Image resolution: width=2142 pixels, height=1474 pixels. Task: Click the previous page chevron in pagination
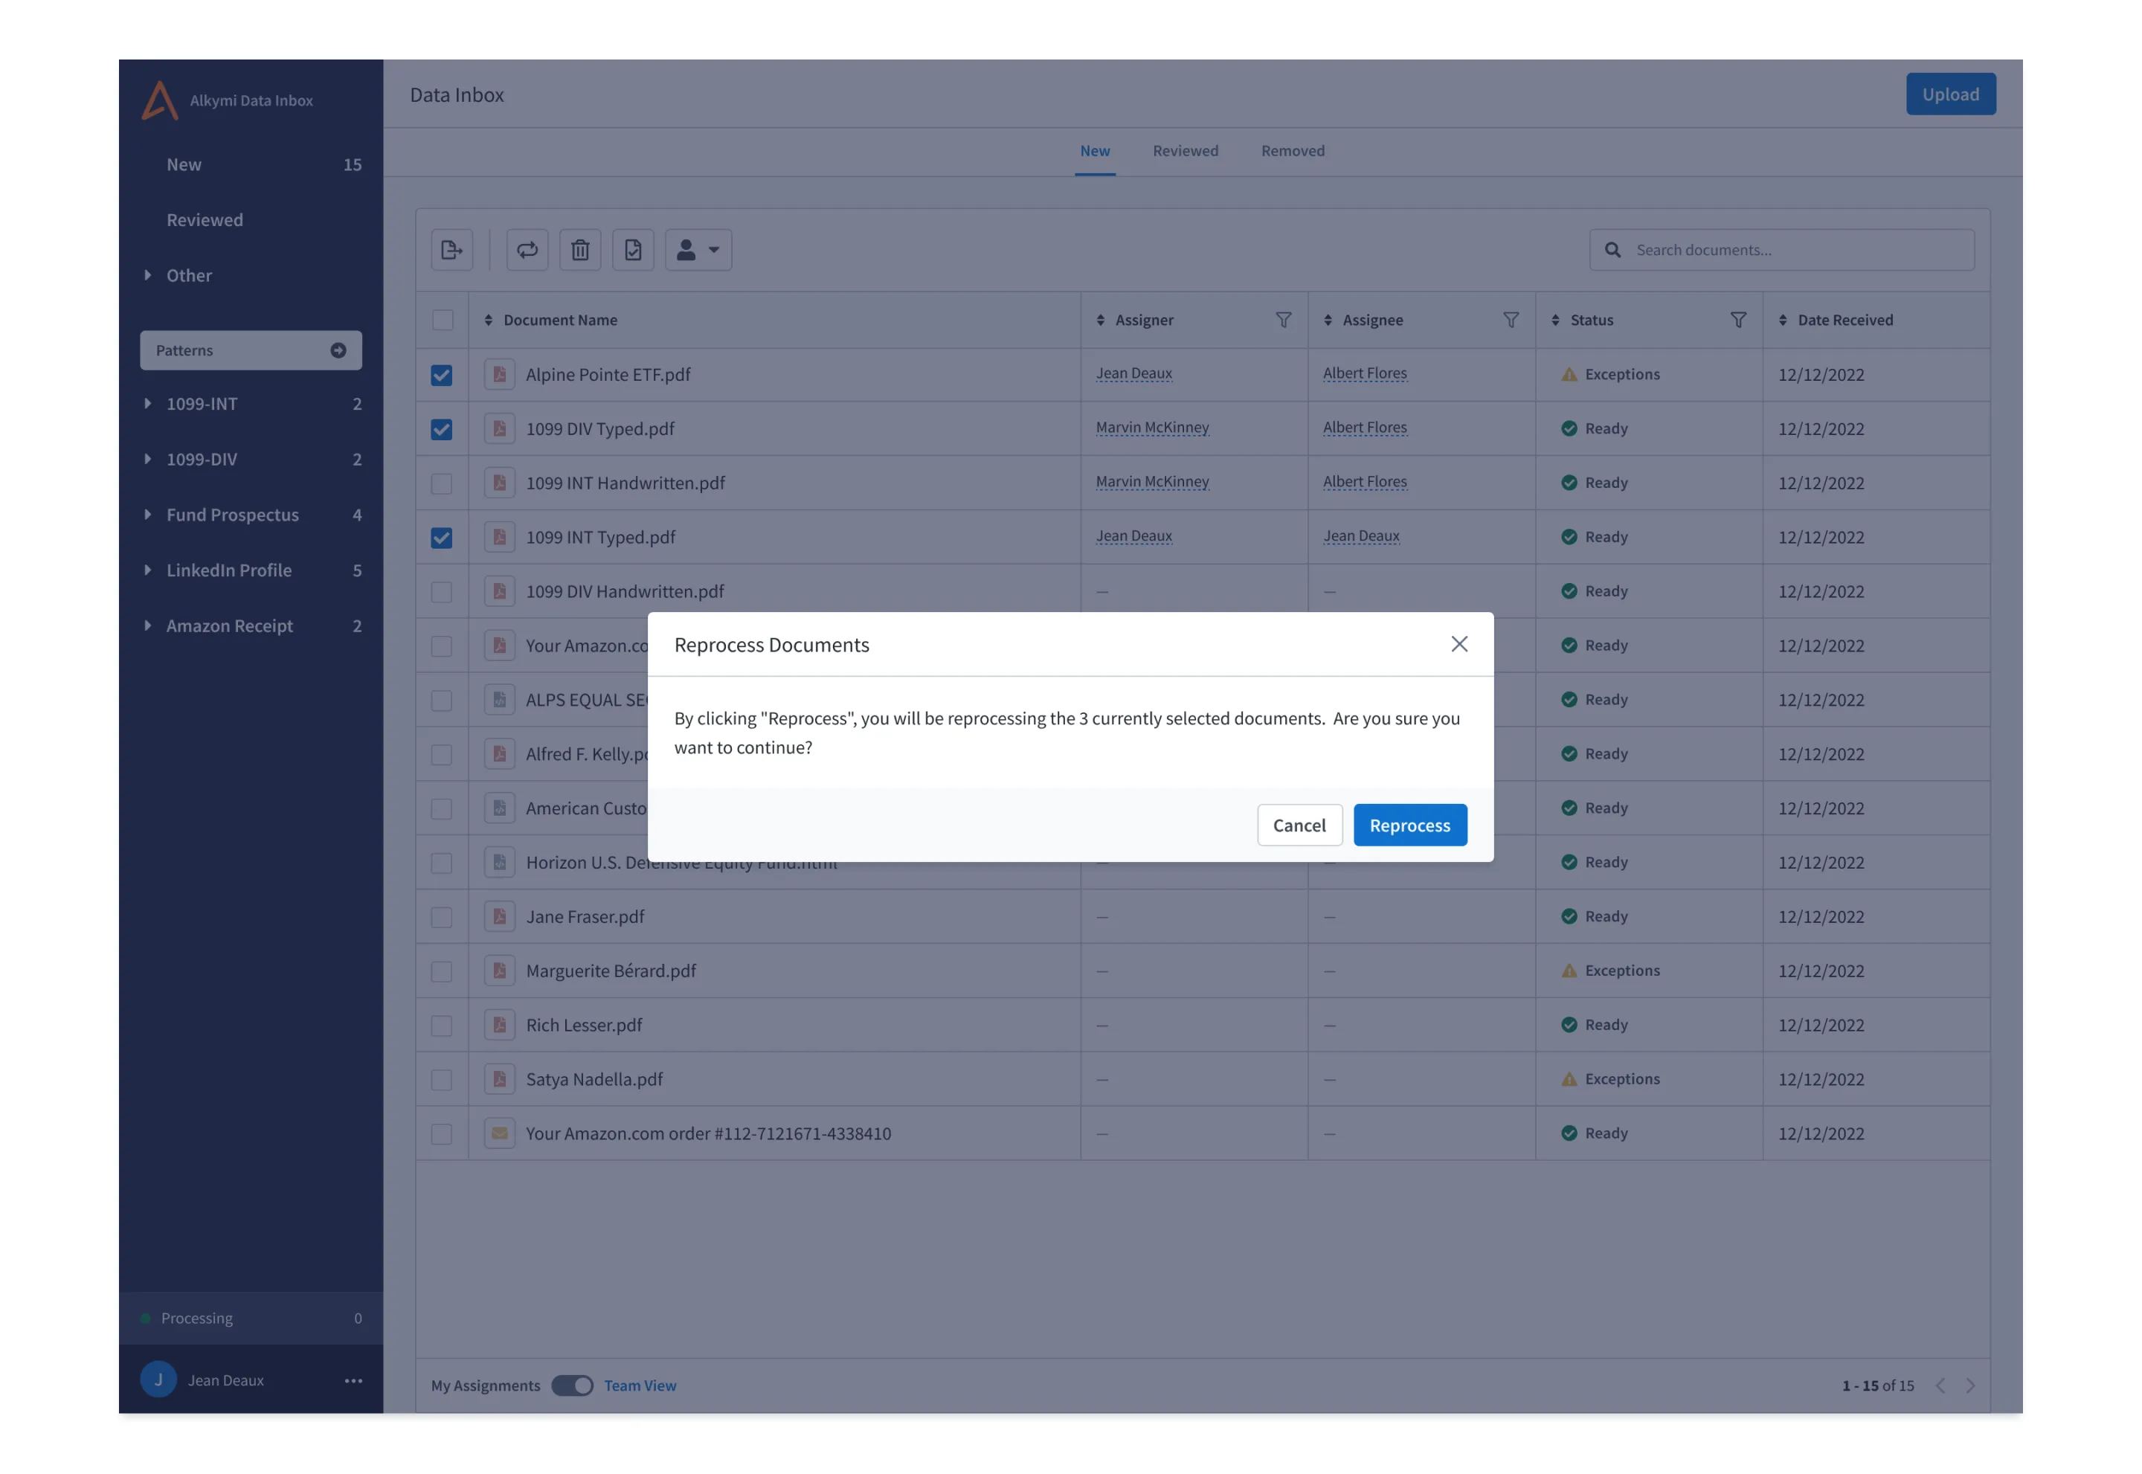[1940, 1385]
